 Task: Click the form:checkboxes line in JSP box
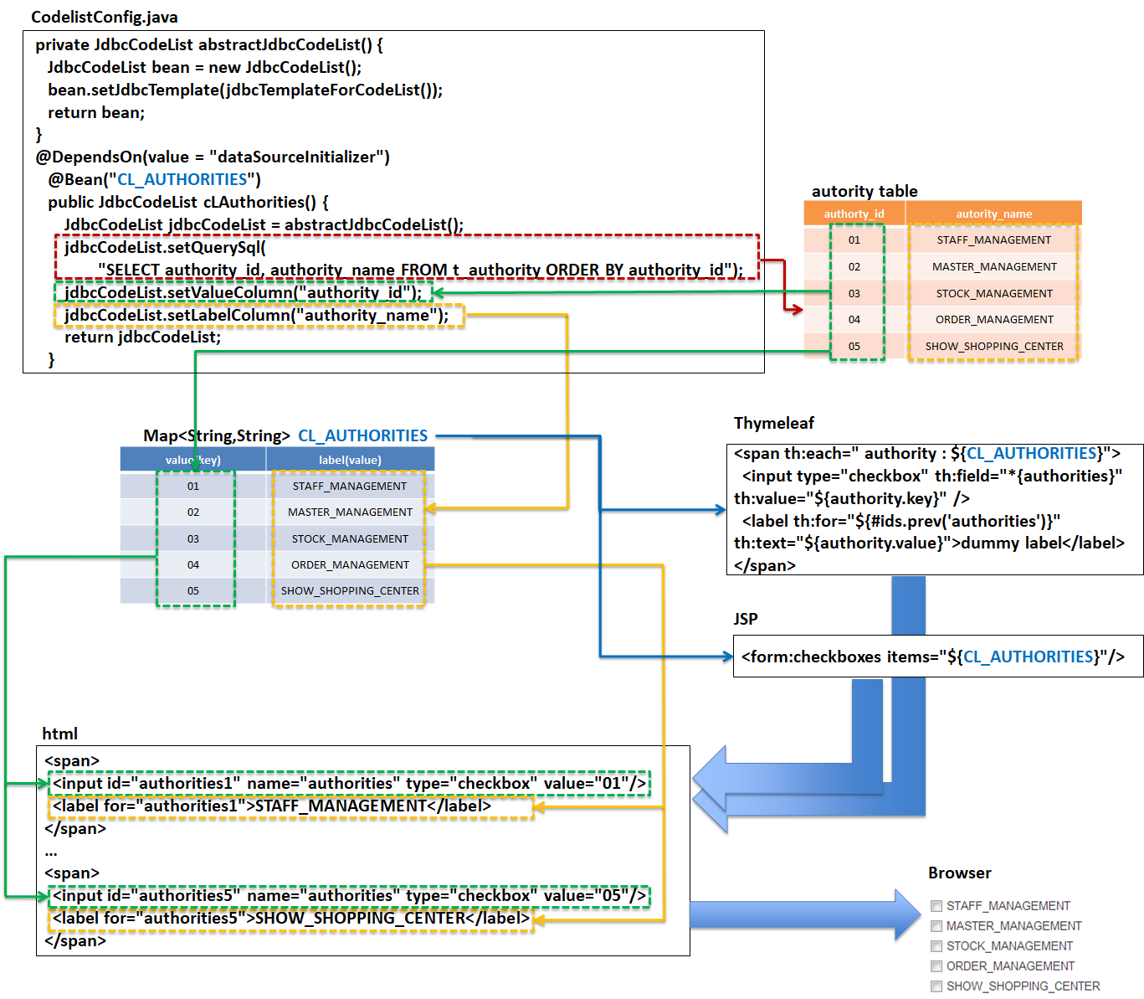pyautogui.click(x=932, y=657)
